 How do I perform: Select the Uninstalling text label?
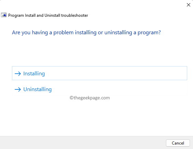tap(37, 89)
